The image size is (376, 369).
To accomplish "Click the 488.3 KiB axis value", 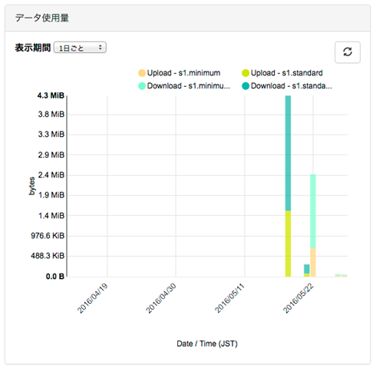I will click(x=48, y=256).
